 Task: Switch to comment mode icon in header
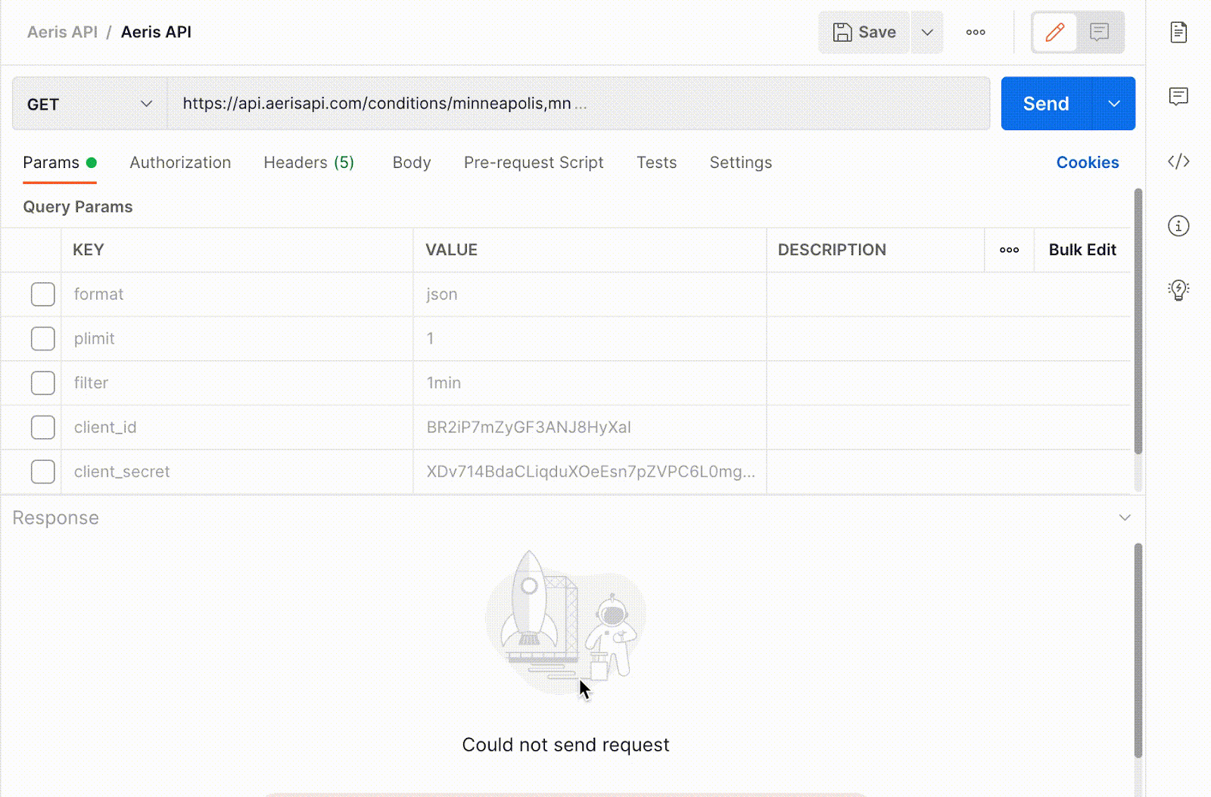point(1100,33)
